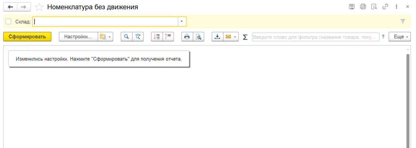Open report variants dropdown next to Настройки

[105, 37]
